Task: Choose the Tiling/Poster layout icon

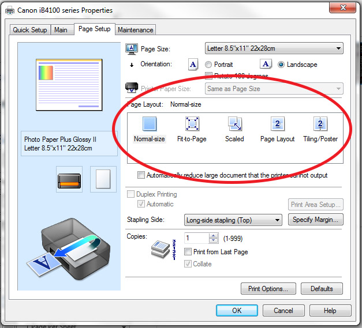Action: 320,125
